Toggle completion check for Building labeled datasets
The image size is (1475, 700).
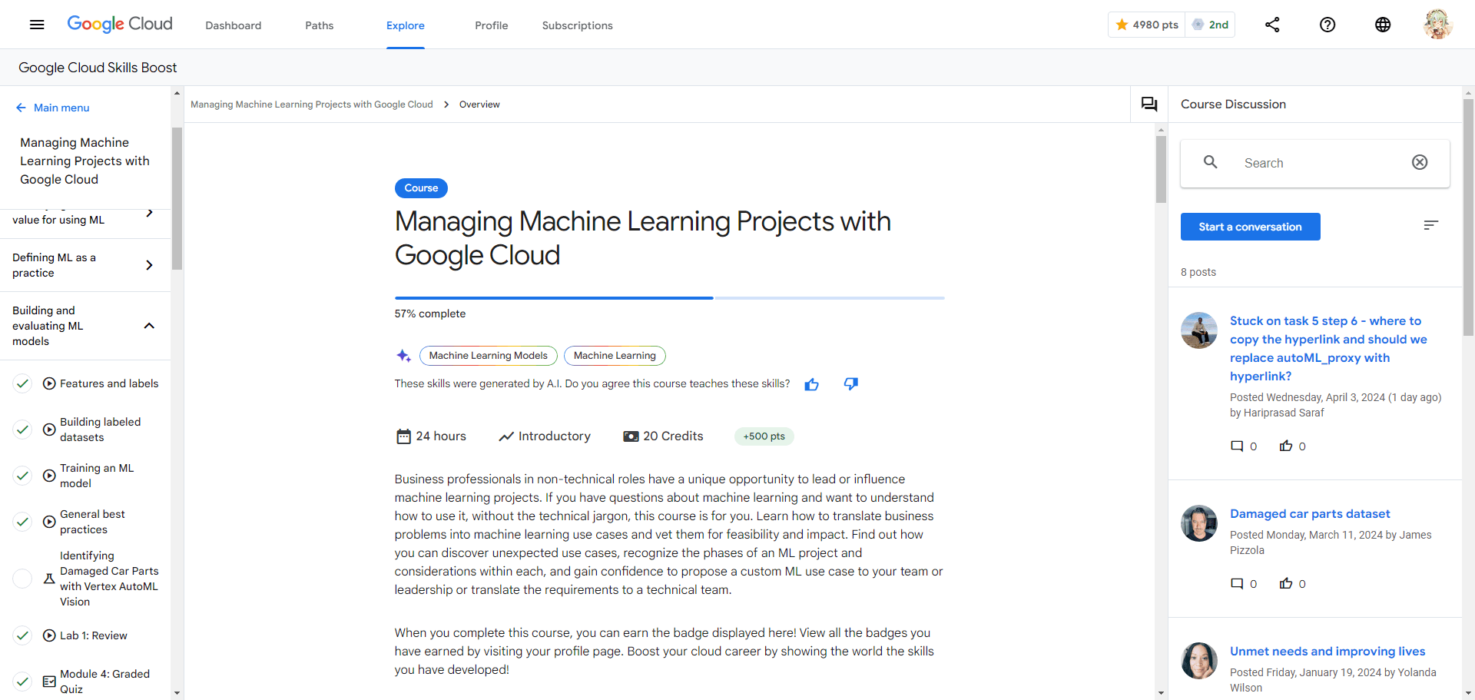point(23,430)
